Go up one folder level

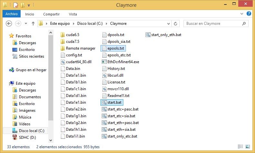tap(33, 24)
